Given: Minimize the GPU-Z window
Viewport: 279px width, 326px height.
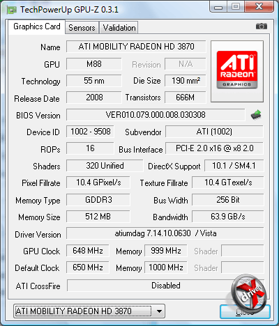Looking at the screenshot, I should click(218, 7).
